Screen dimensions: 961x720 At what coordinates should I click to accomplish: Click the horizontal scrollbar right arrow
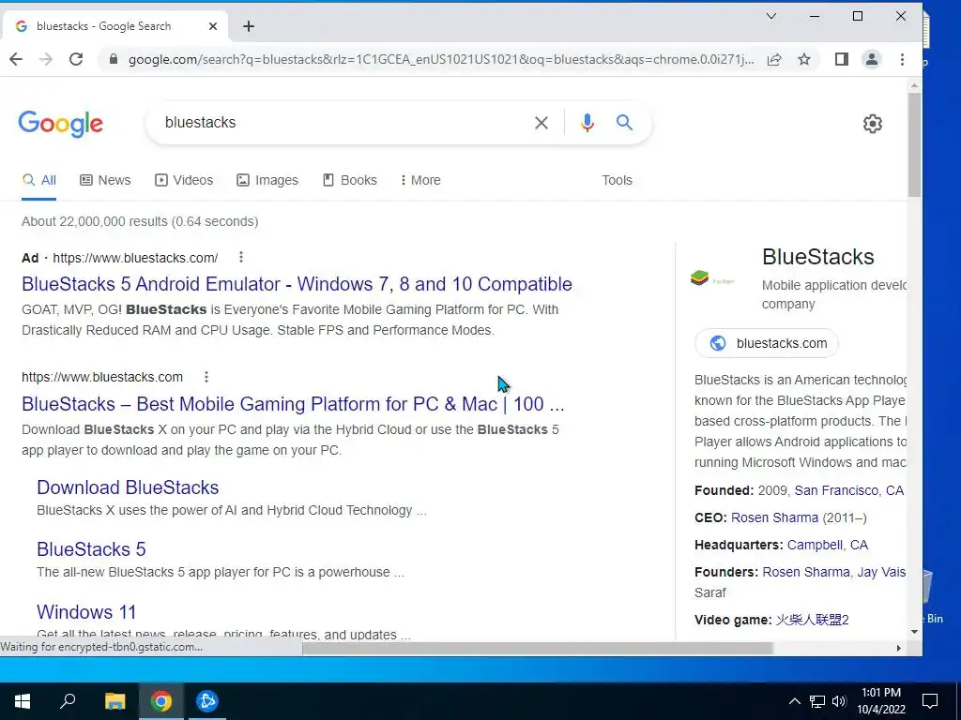(899, 649)
